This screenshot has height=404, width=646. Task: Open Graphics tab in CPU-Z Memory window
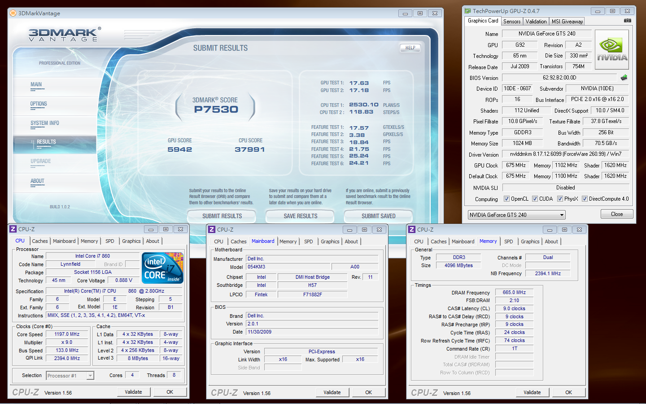(x=530, y=242)
